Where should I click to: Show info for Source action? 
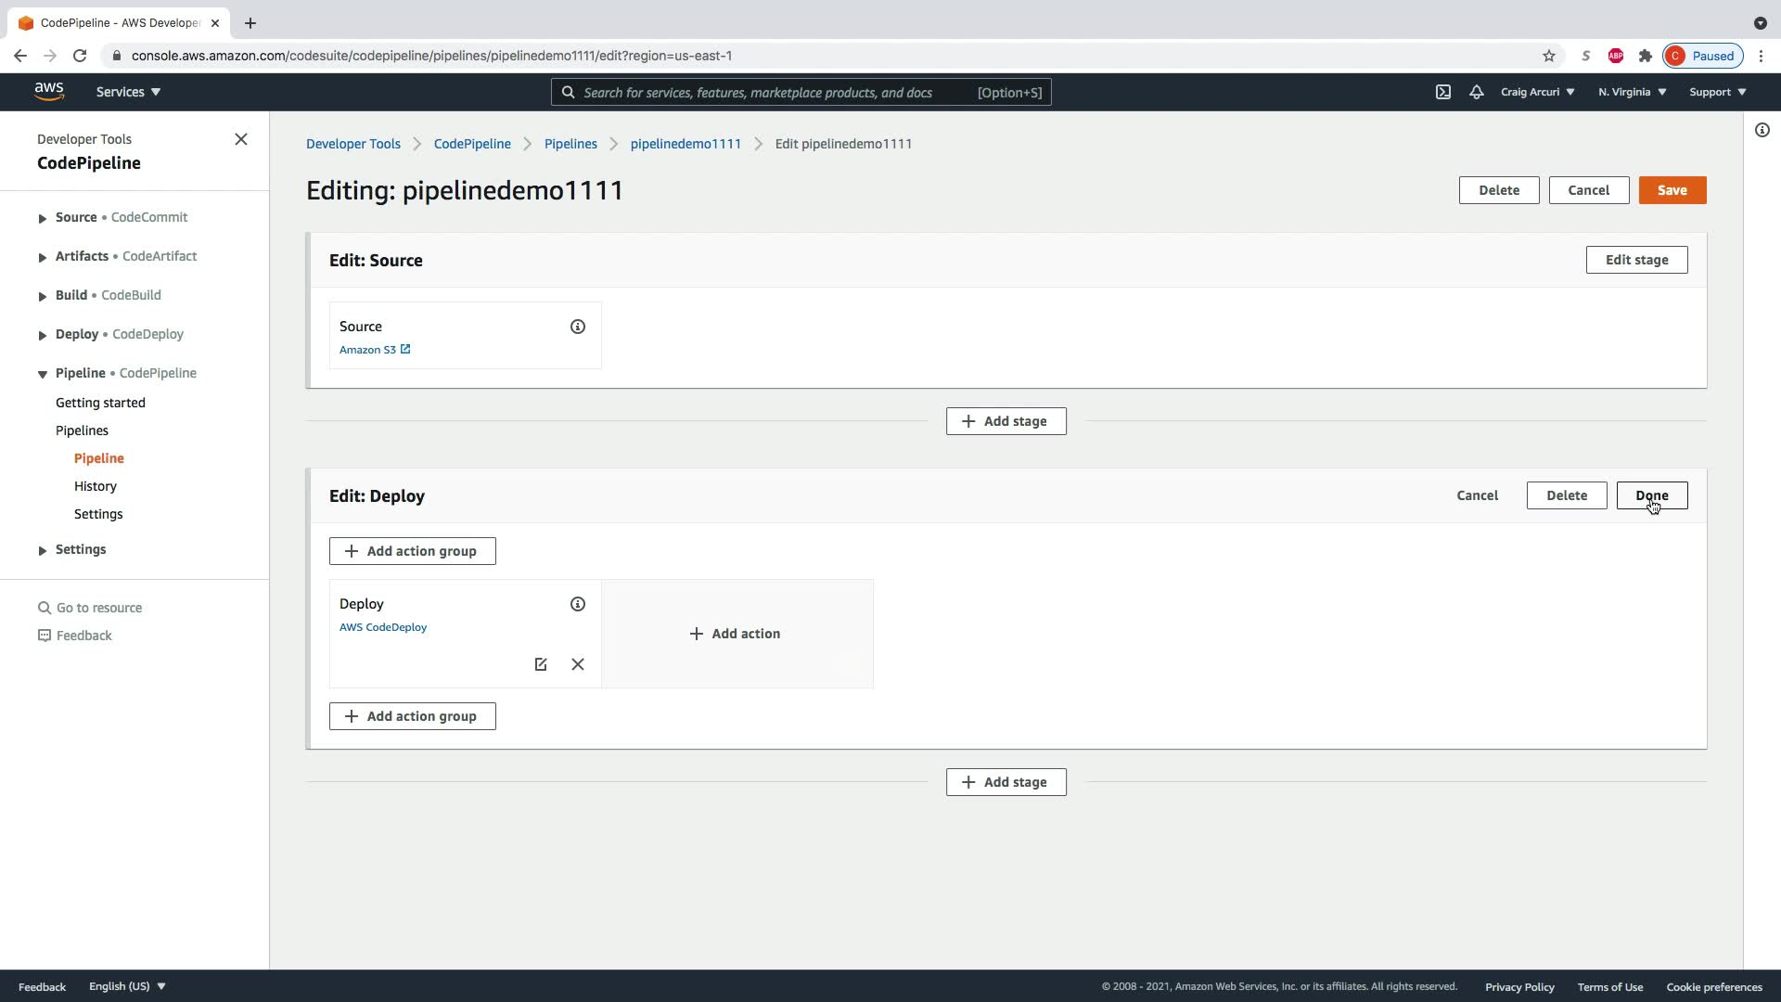(x=578, y=327)
